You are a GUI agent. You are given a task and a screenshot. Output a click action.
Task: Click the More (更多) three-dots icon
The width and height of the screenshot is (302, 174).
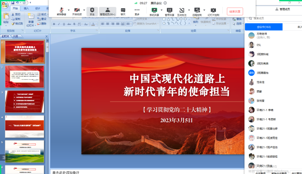click(137, 11)
